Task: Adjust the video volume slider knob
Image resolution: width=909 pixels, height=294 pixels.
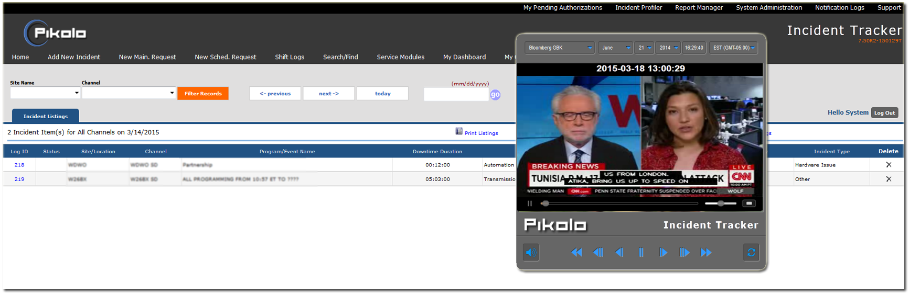Action: tap(721, 203)
